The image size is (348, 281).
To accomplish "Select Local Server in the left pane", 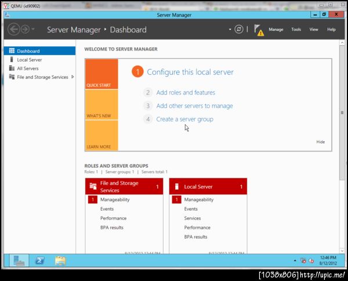I will pos(39,60).
